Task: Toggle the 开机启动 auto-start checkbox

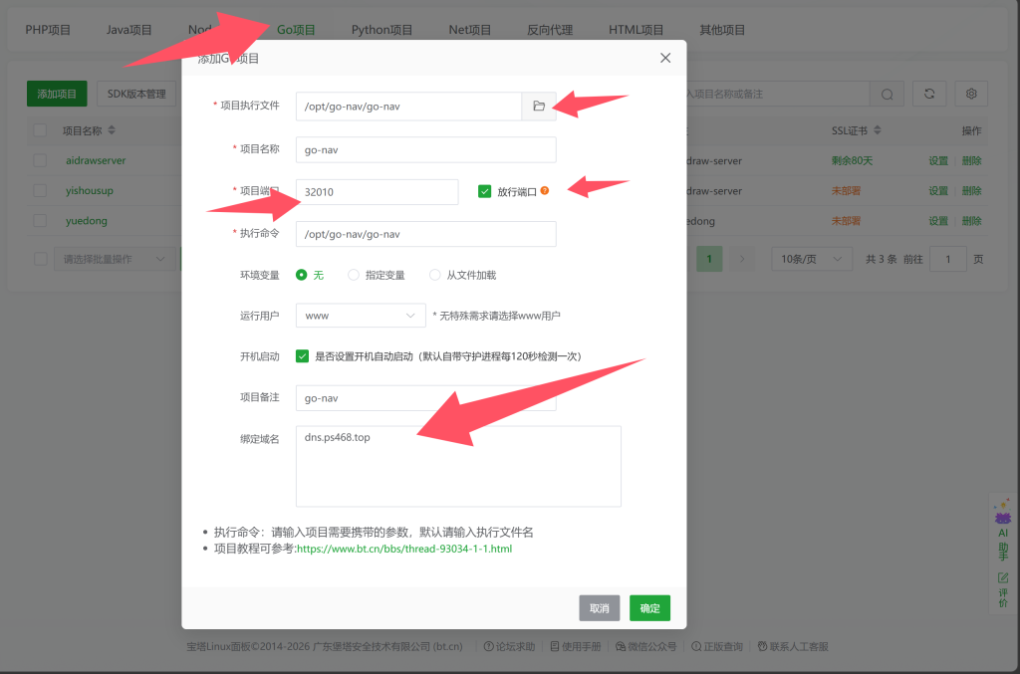Action: [302, 356]
